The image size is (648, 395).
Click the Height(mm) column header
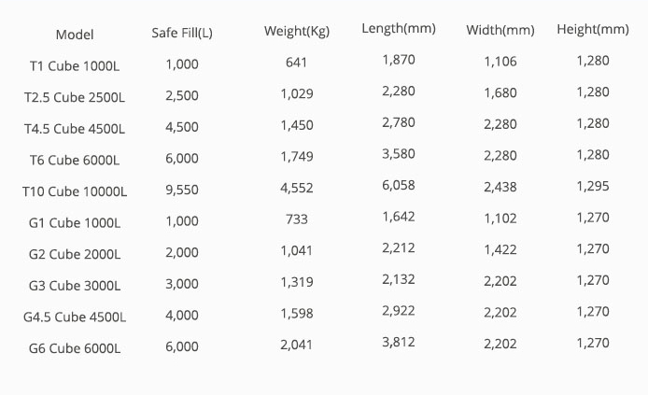coord(593,29)
